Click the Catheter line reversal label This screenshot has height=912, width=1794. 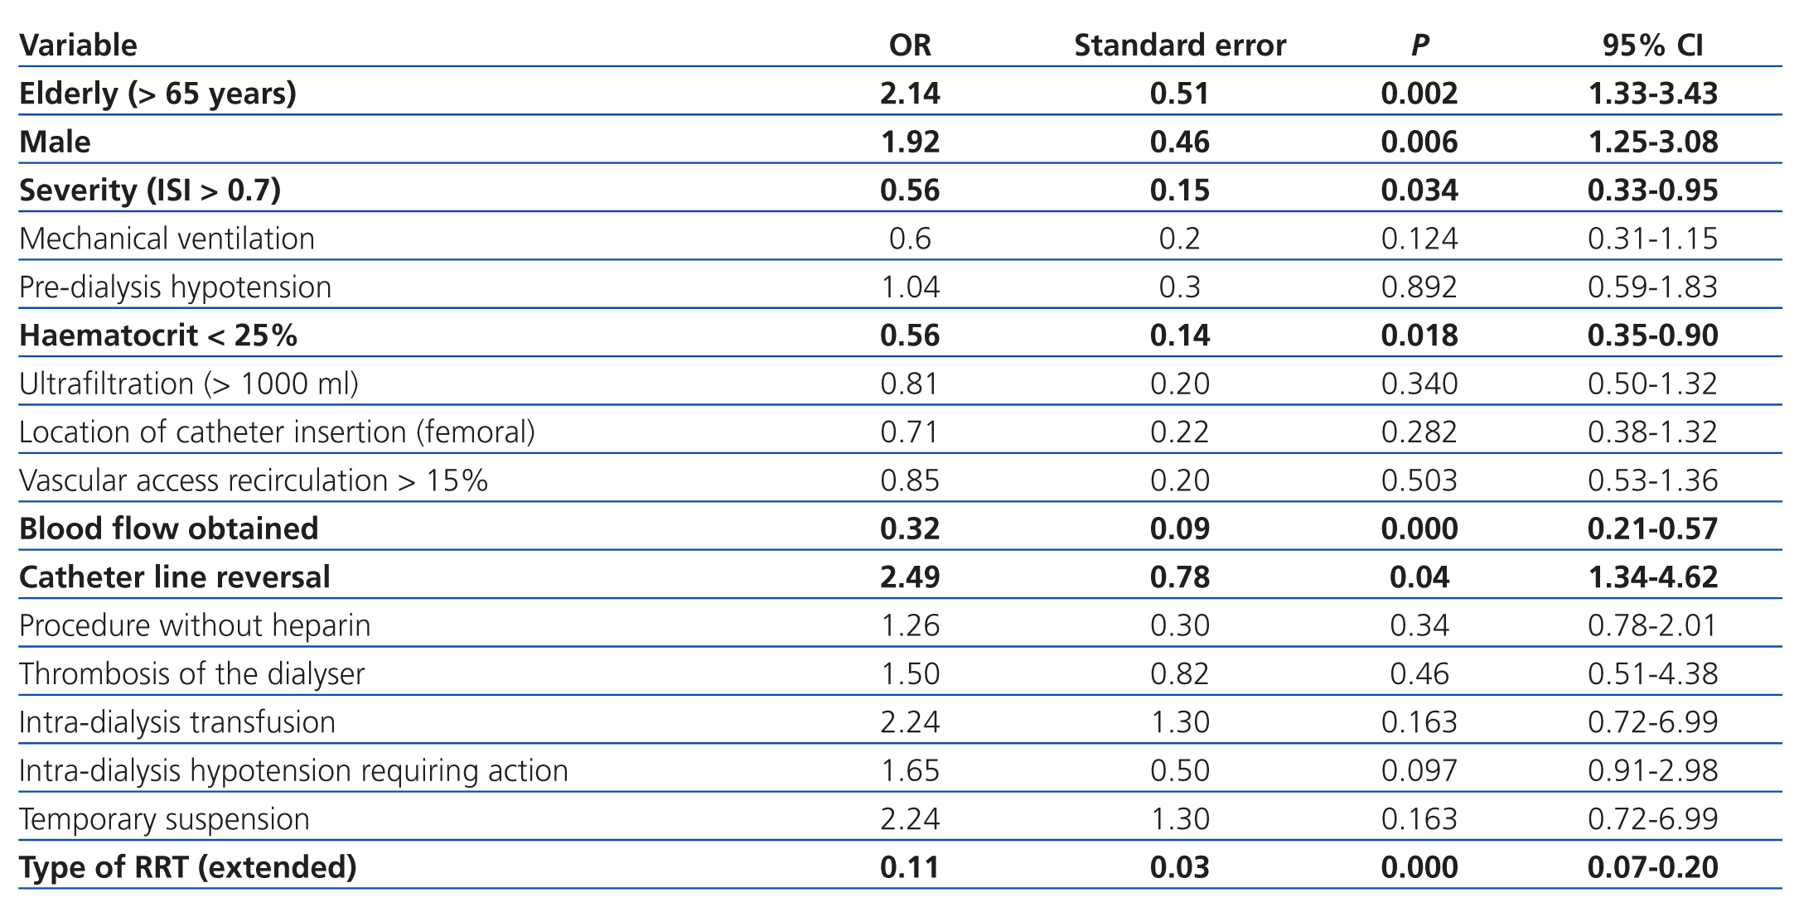[174, 577]
